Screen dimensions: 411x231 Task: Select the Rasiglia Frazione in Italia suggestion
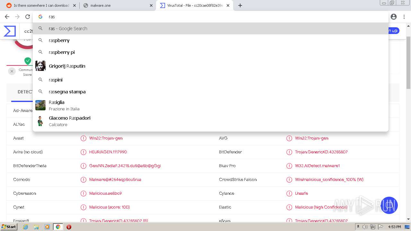click(x=210, y=105)
